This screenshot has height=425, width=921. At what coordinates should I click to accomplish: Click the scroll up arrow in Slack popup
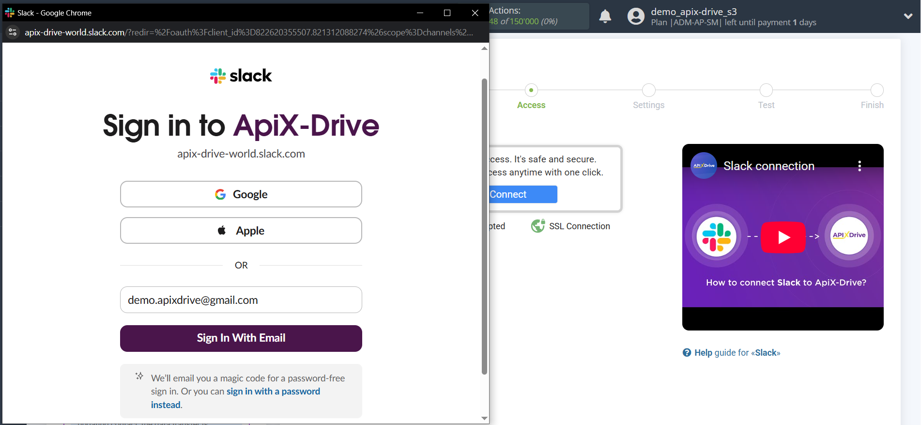[x=484, y=48]
